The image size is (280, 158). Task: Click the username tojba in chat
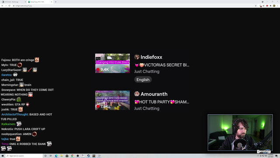click(5, 139)
